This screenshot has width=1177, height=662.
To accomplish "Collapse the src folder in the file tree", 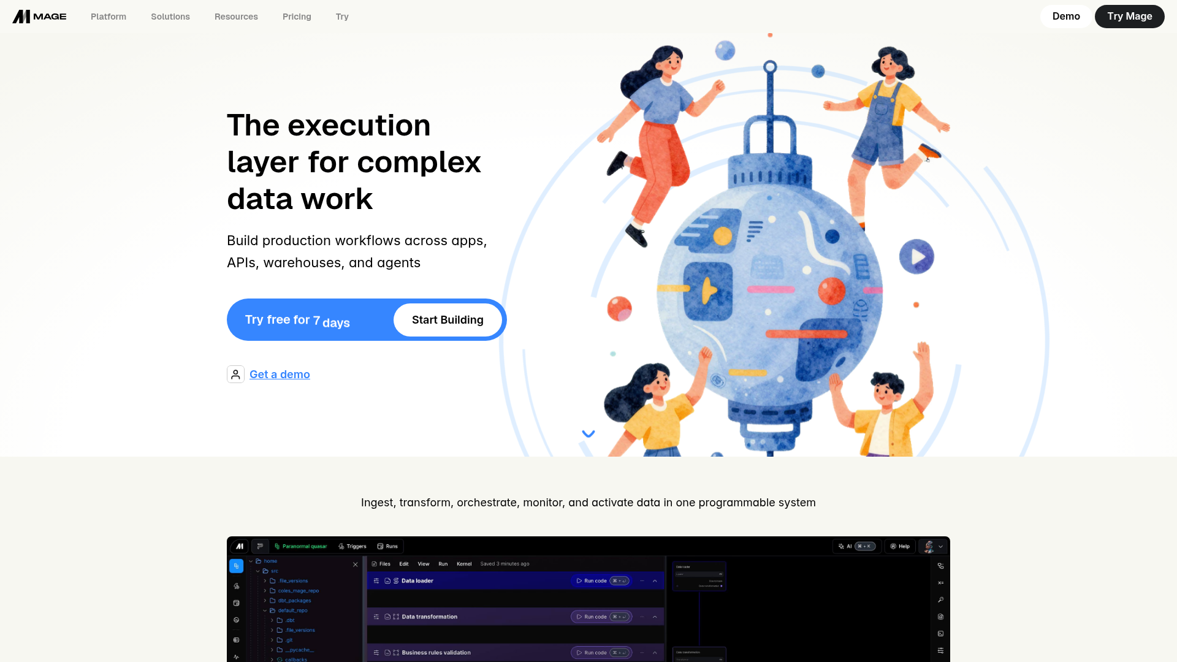I will tap(258, 571).
